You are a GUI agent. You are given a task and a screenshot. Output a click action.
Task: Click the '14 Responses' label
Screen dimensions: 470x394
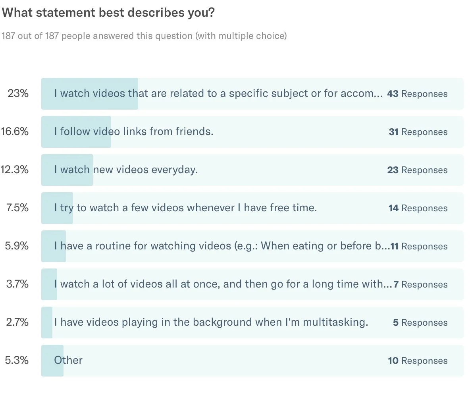(x=418, y=208)
